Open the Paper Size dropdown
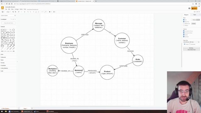201x113 pixels. tap(191, 42)
